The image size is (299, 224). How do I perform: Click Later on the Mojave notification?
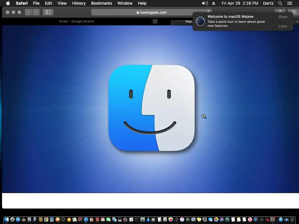tap(283, 26)
